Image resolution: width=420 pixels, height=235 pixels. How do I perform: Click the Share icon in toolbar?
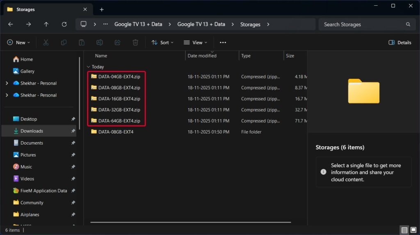[x=117, y=42]
